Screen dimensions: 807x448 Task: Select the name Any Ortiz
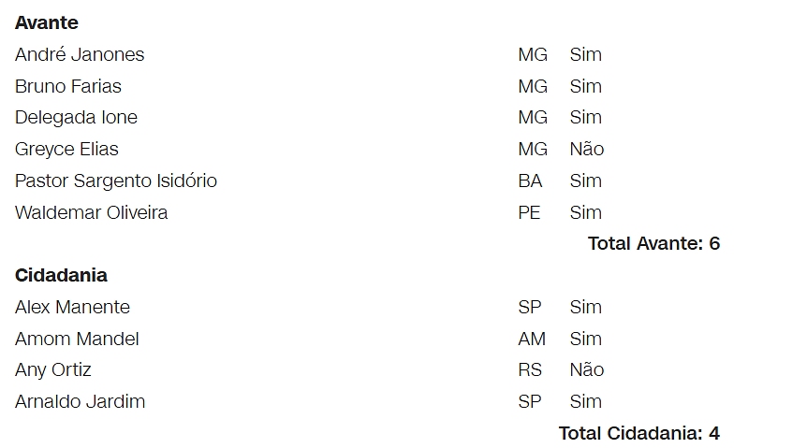[53, 369]
